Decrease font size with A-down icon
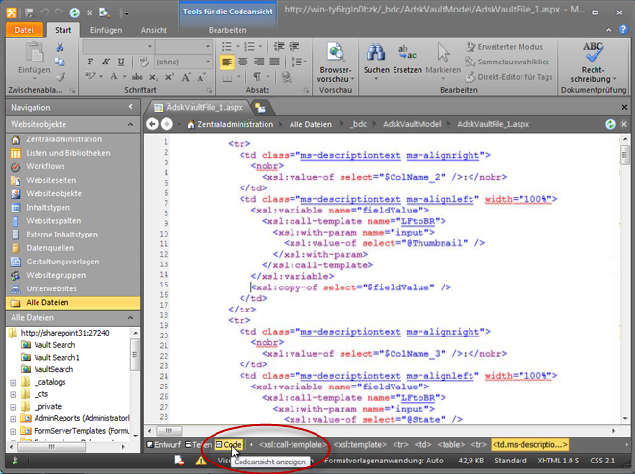635x474 pixels. tap(201, 77)
